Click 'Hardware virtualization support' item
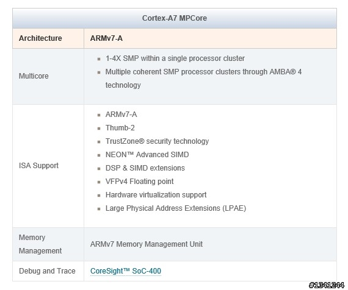This screenshot has width=348, height=290. pyautogui.click(x=156, y=195)
